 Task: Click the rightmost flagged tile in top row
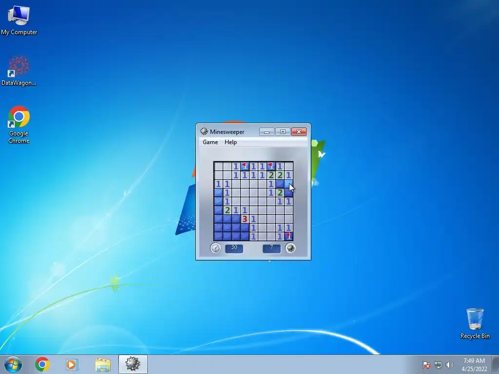(x=271, y=166)
